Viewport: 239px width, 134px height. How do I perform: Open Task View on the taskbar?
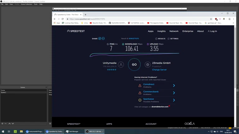9,132
